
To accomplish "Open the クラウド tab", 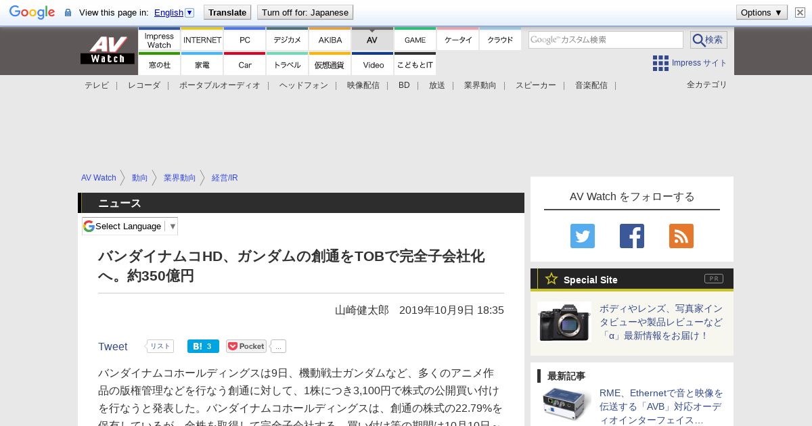I will pyautogui.click(x=500, y=40).
